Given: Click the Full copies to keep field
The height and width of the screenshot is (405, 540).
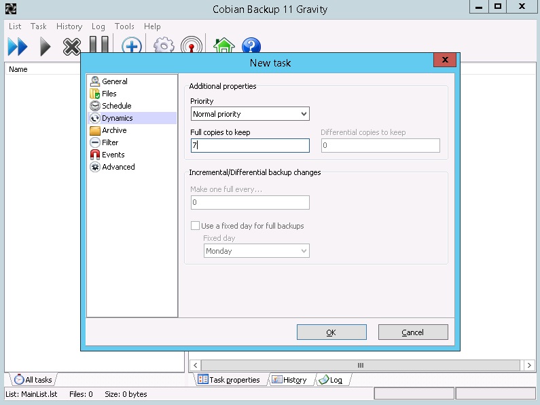Looking at the screenshot, I should click(x=250, y=145).
